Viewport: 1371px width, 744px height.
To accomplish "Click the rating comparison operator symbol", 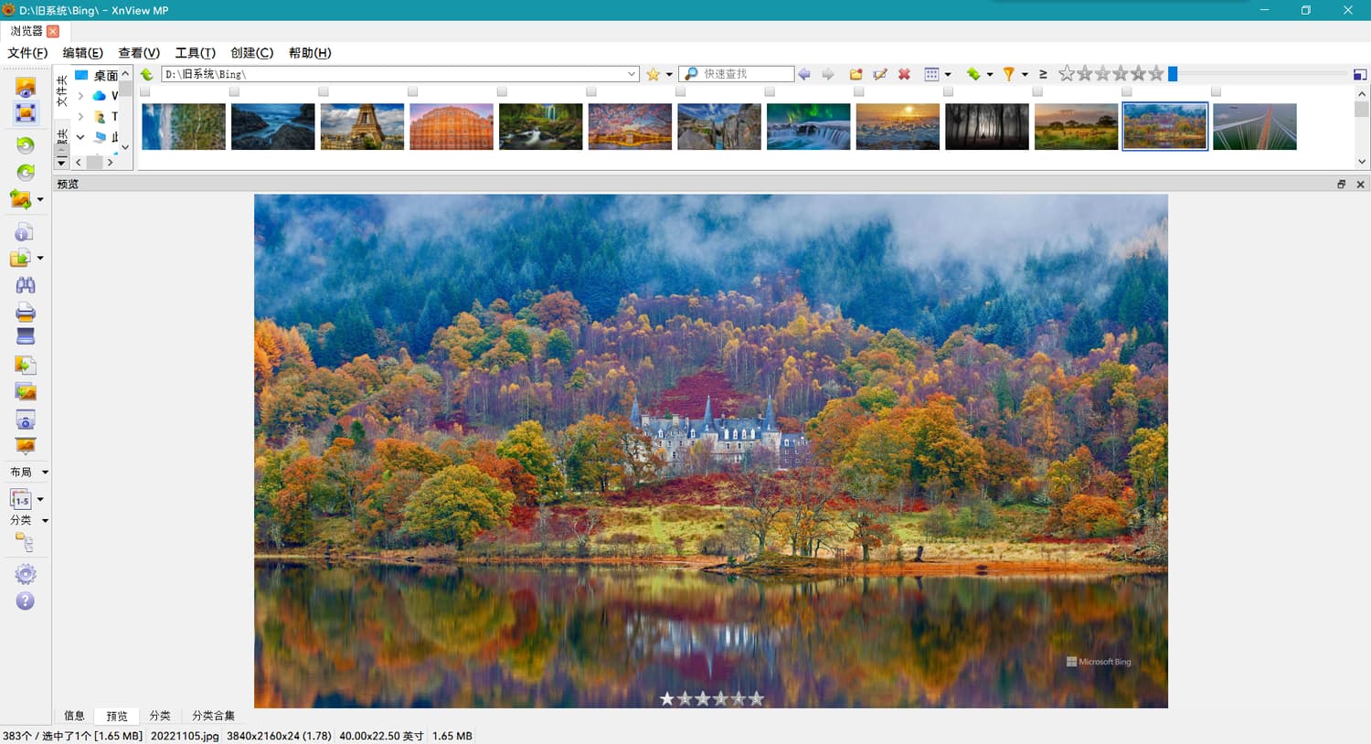I will click(x=1043, y=74).
